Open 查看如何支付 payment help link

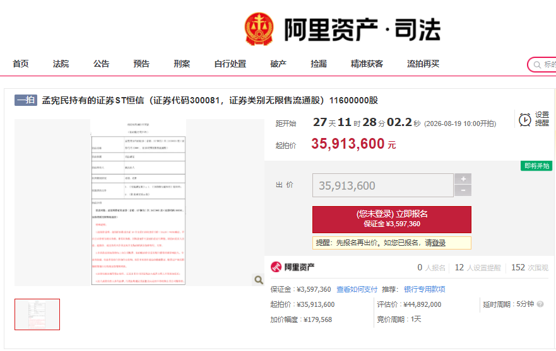357,289
